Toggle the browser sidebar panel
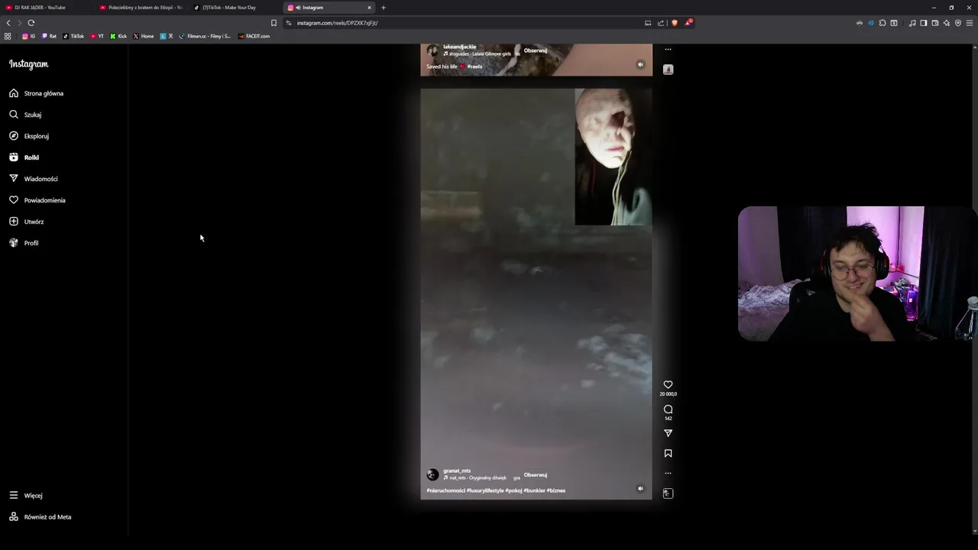This screenshot has width=978, height=550. tap(924, 23)
